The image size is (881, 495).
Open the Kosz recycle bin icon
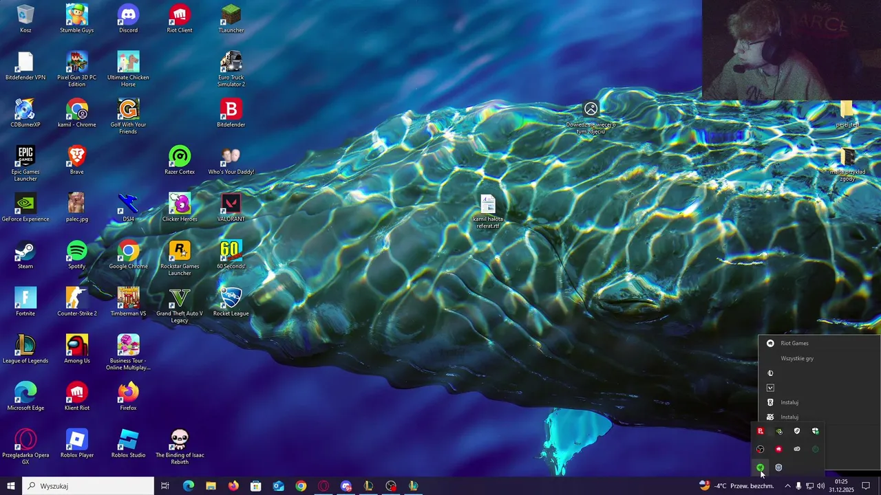tap(25, 19)
